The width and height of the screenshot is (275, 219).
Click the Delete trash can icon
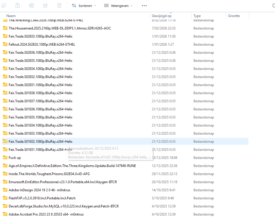pos(59,5)
